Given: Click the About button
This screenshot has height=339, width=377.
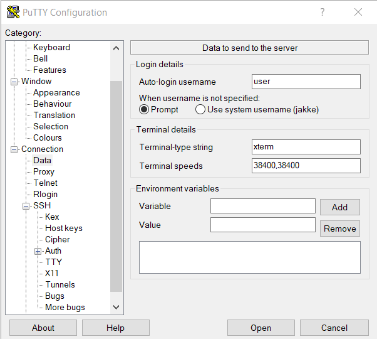Looking at the screenshot, I should pyautogui.click(x=43, y=328).
